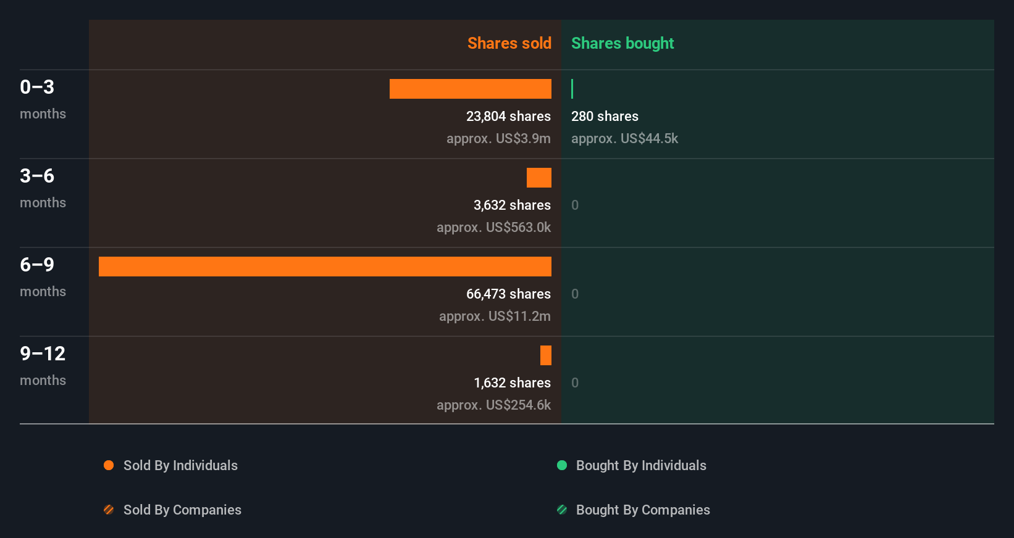Click the orange Sold By Individuals legend dot
This screenshot has height=538, width=1014.
click(x=109, y=465)
